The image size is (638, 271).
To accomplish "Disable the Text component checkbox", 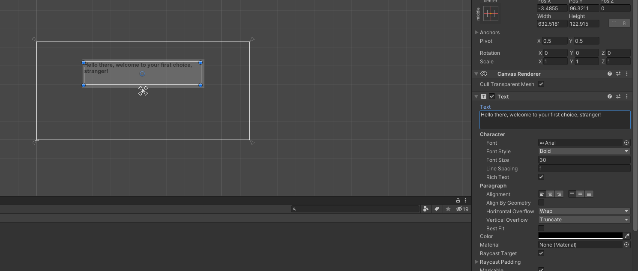I will pos(492,97).
